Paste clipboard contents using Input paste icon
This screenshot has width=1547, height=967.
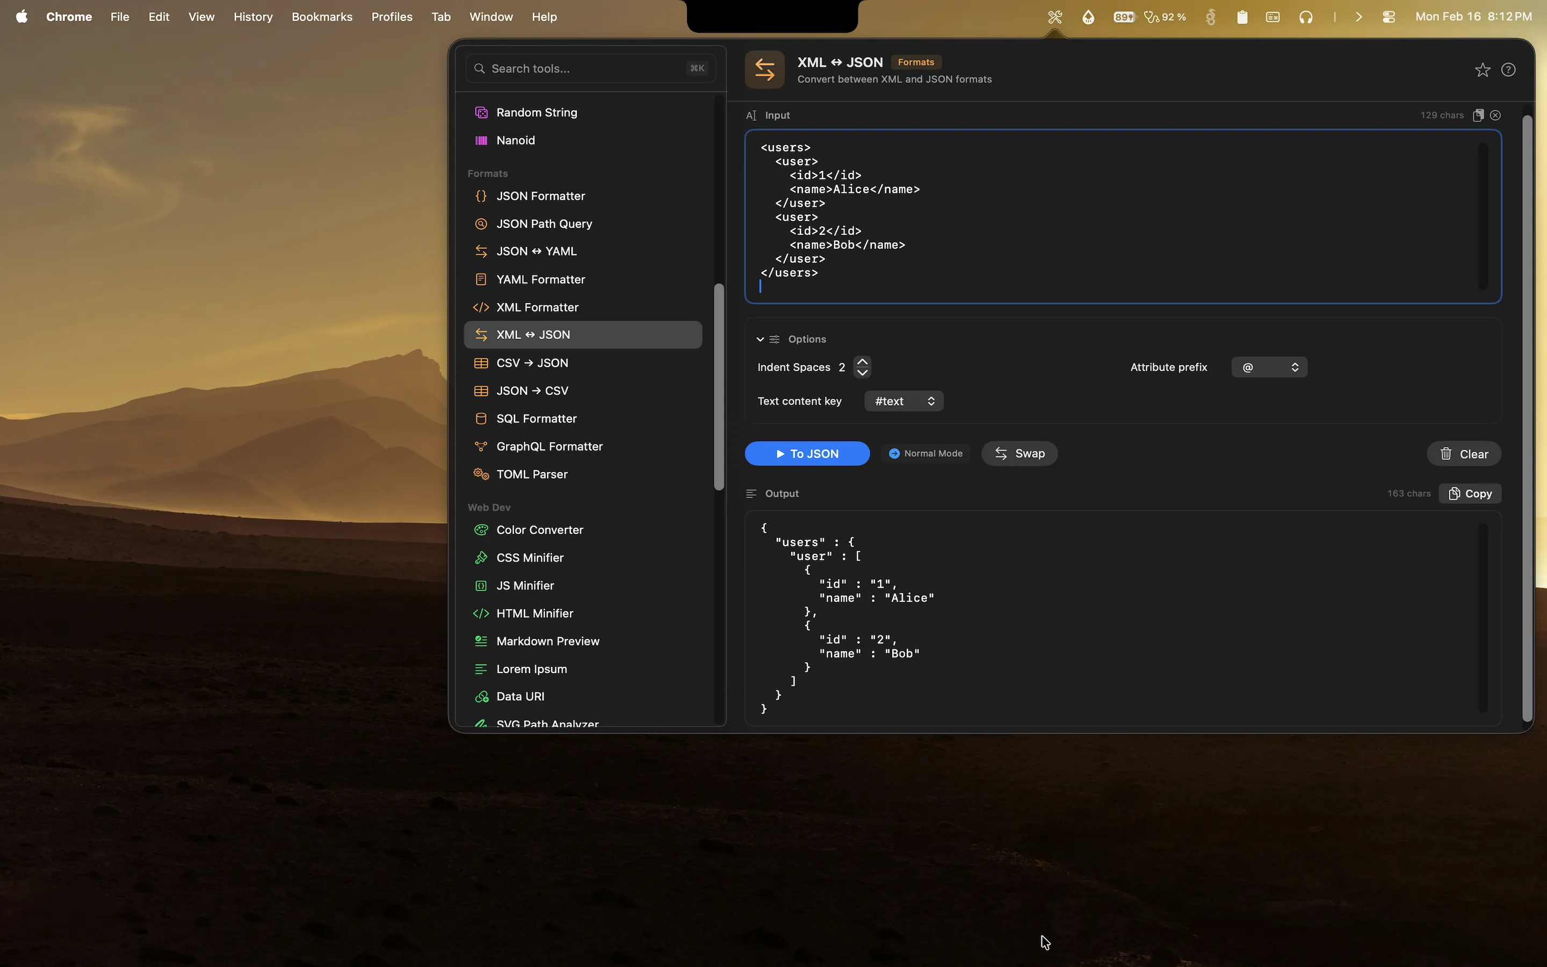point(1479,115)
